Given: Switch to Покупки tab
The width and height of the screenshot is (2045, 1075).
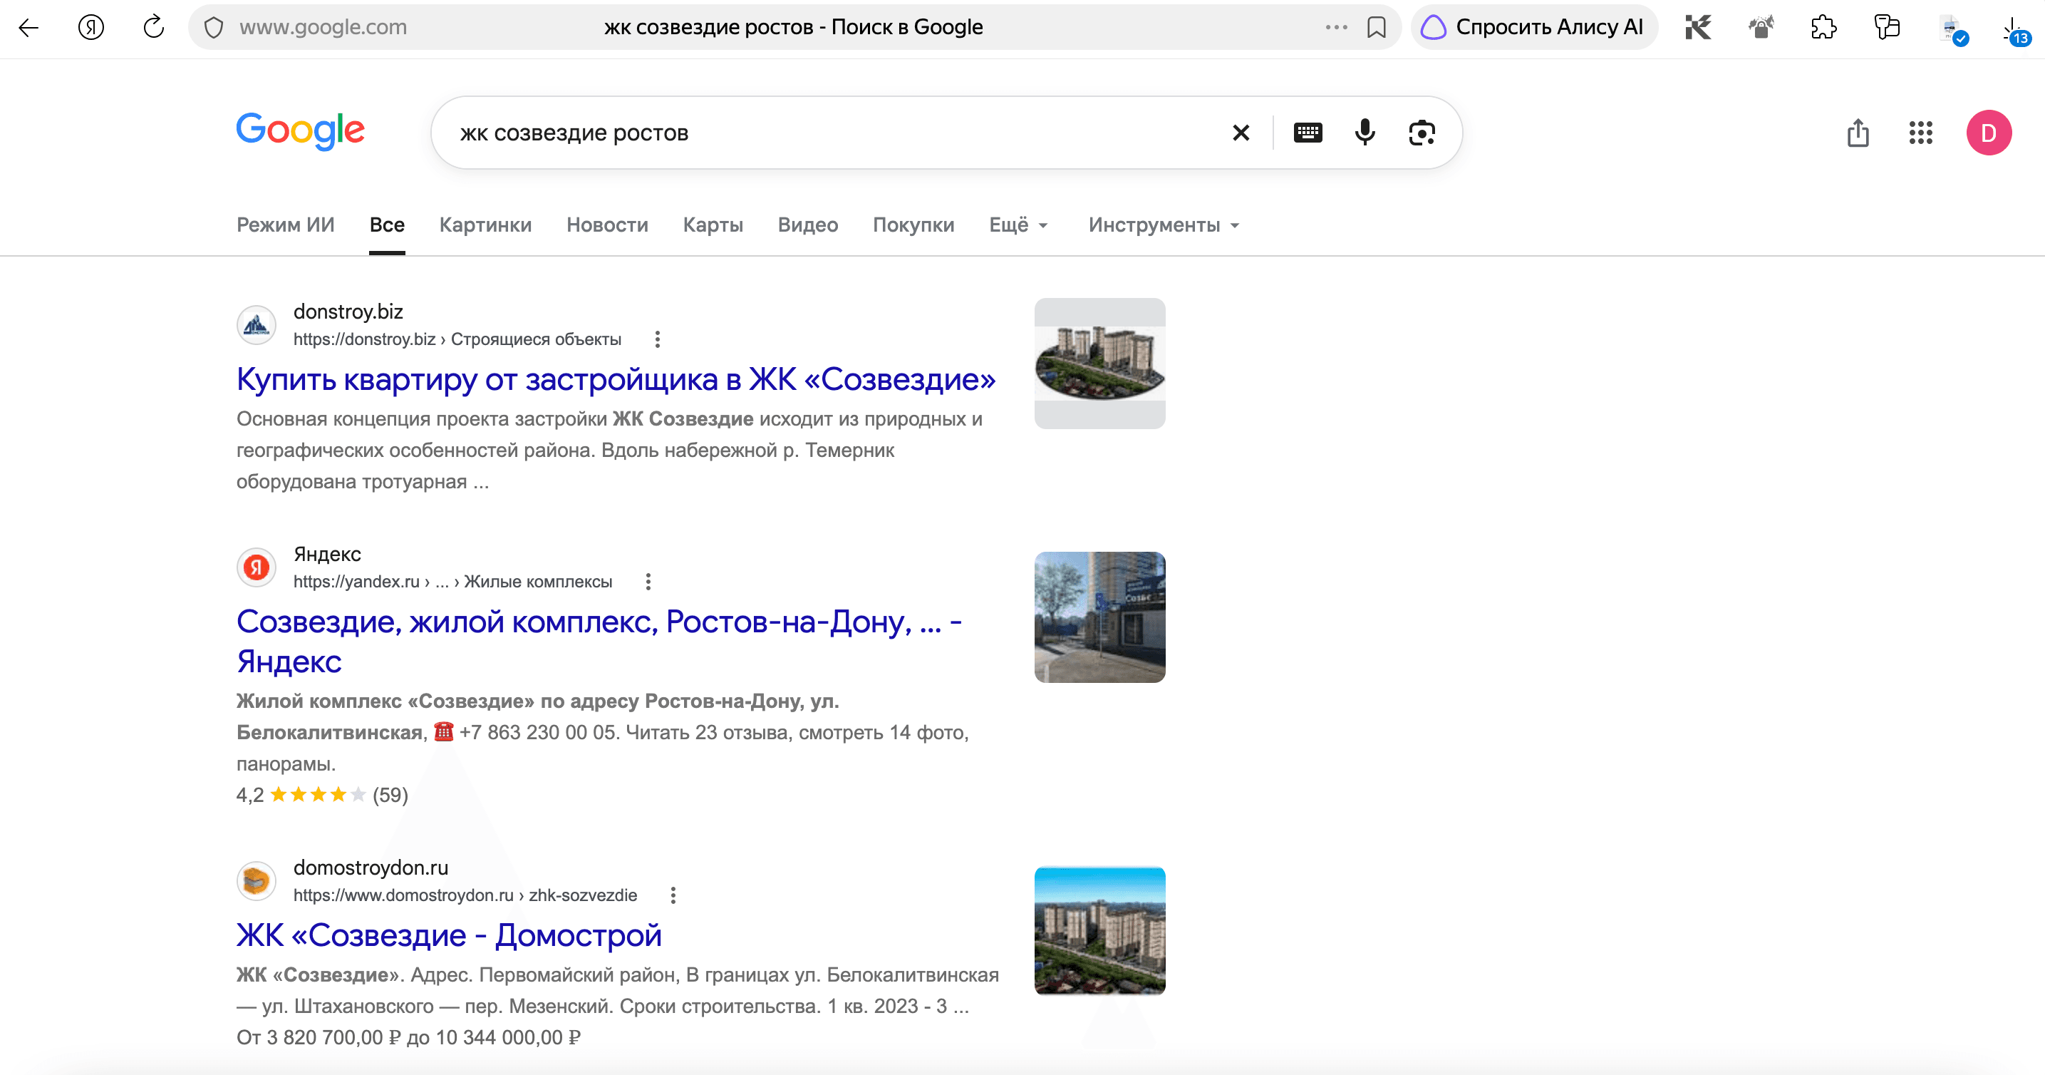Looking at the screenshot, I should pyautogui.click(x=913, y=225).
